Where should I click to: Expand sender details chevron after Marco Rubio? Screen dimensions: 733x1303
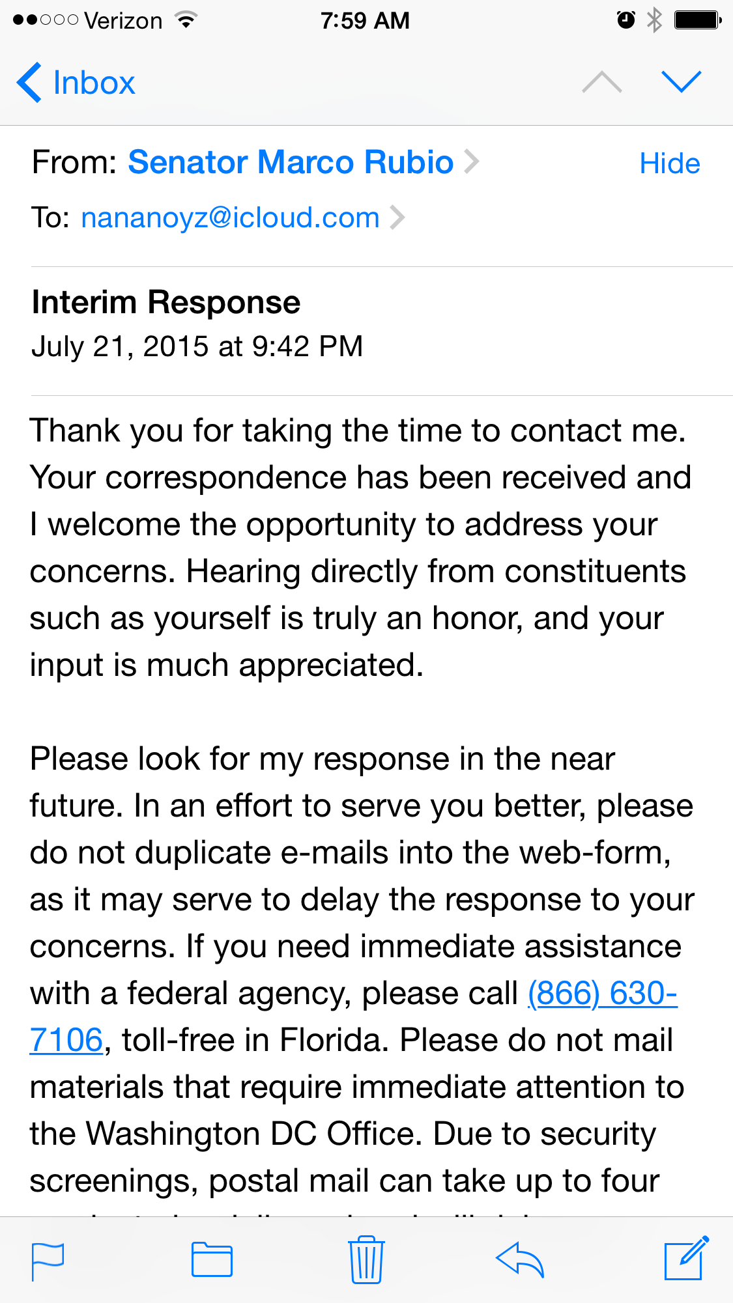pyautogui.click(x=471, y=162)
